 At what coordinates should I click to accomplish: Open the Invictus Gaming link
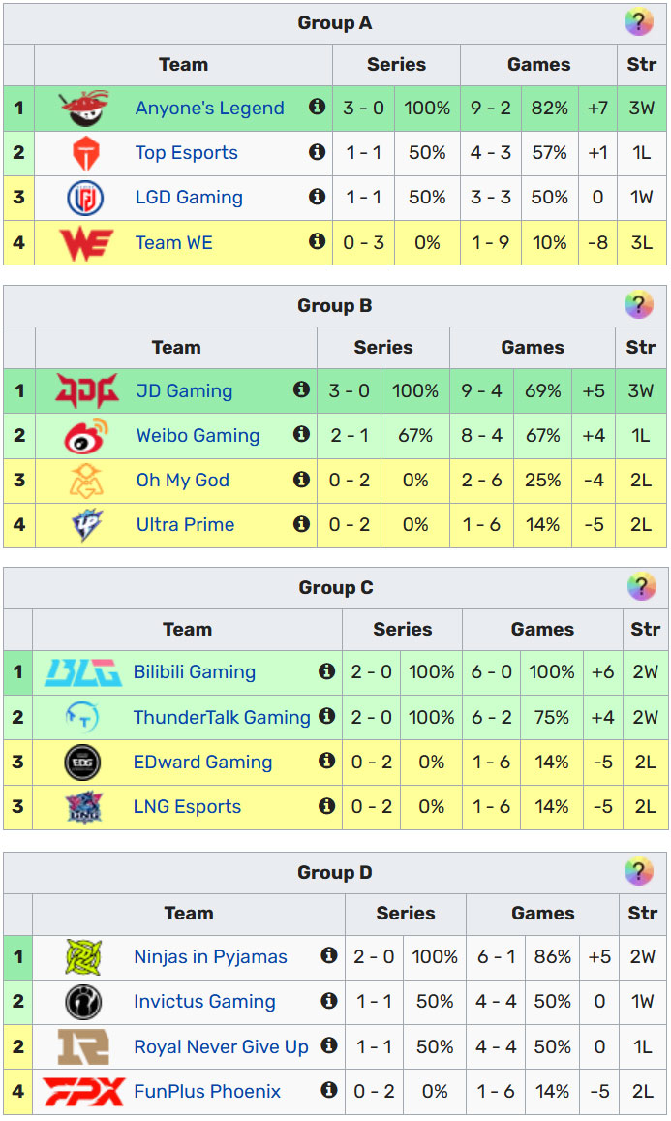(x=204, y=1002)
